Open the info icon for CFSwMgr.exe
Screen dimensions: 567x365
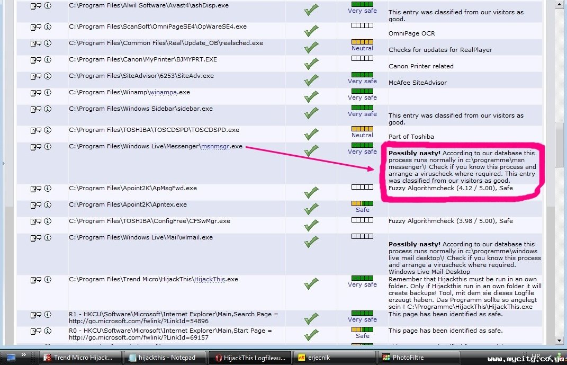48,221
